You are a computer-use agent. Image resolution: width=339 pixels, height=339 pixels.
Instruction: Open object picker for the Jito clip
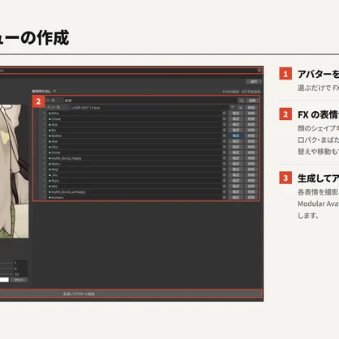coord(224,175)
